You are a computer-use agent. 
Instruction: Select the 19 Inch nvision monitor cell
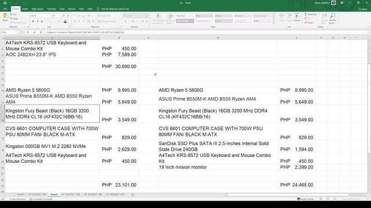218,167
